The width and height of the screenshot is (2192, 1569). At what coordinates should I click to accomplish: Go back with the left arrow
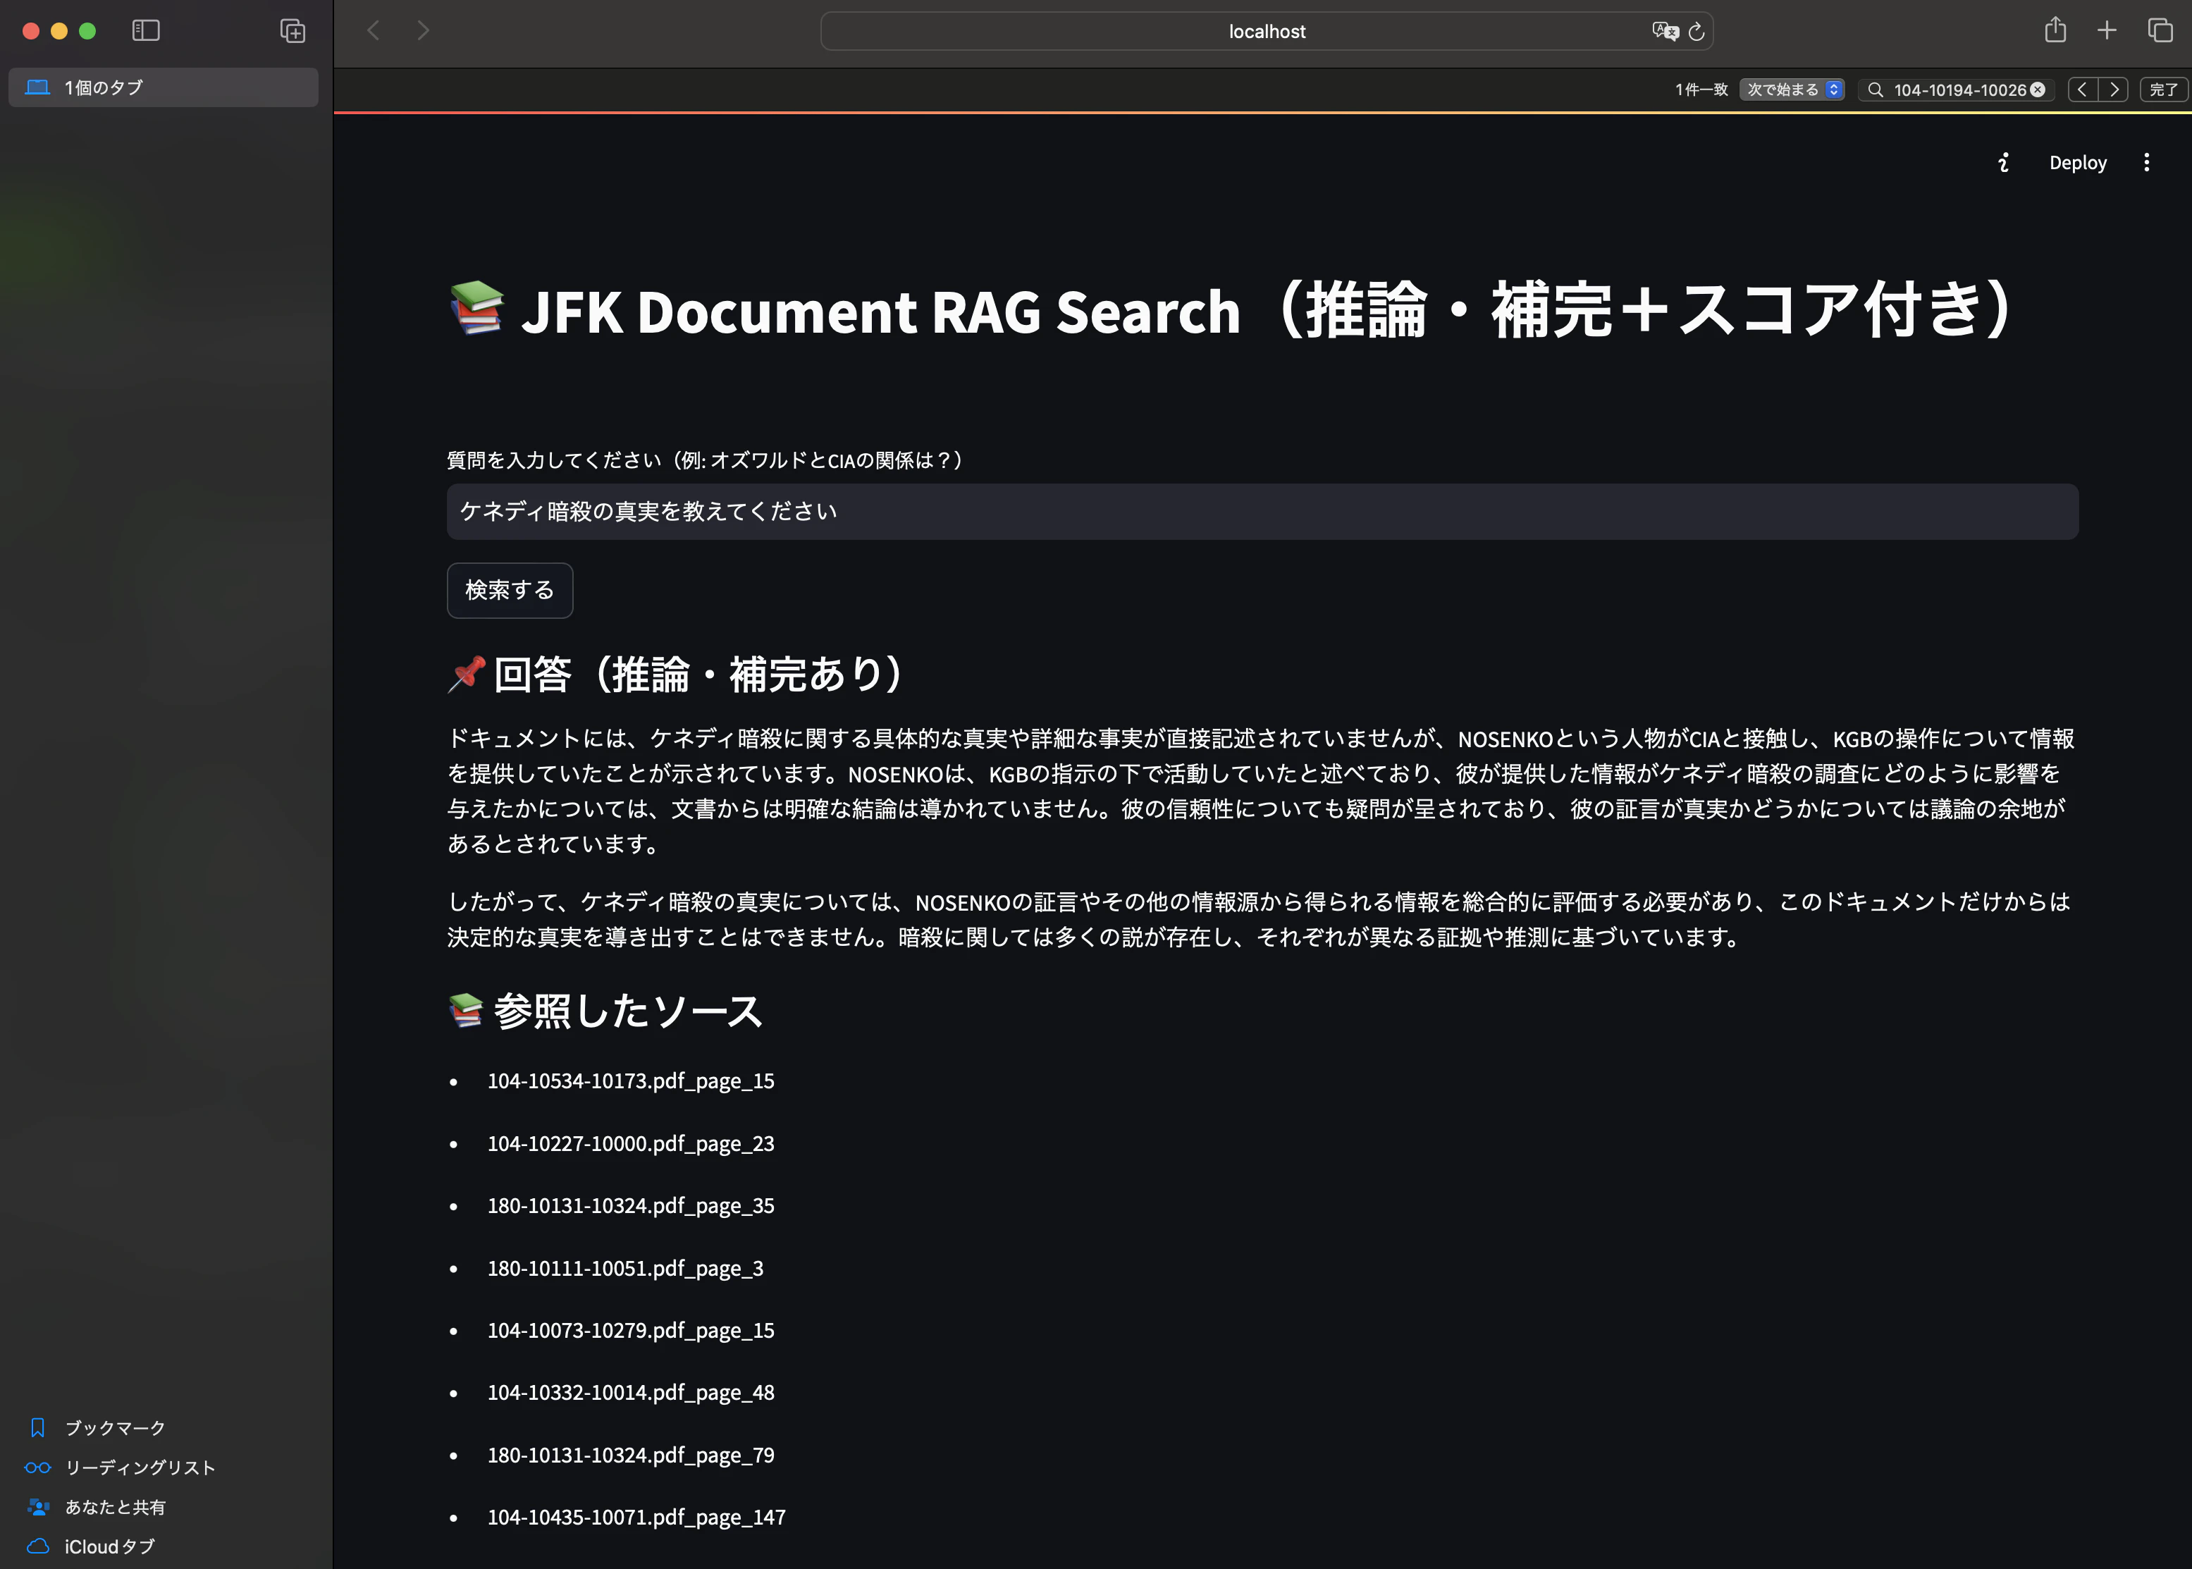[x=374, y=31]
